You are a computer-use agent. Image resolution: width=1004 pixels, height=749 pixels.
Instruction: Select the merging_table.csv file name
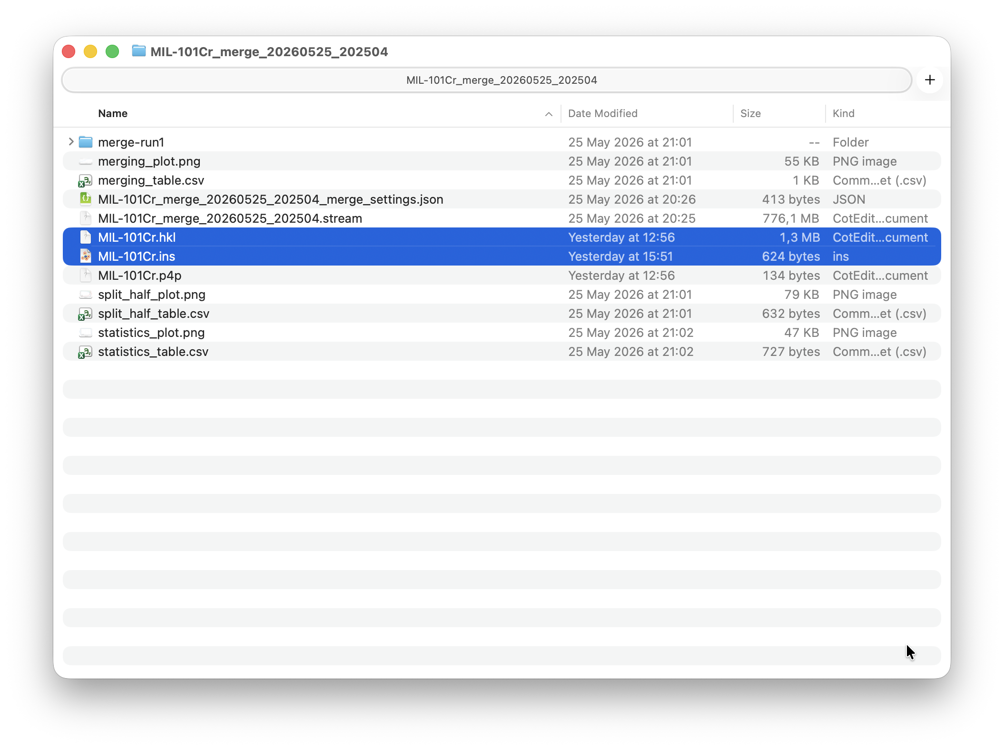(151, 180)
